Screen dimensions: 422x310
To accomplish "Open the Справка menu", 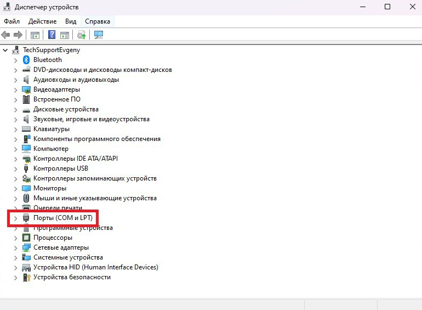I will [x=98, y=21].
